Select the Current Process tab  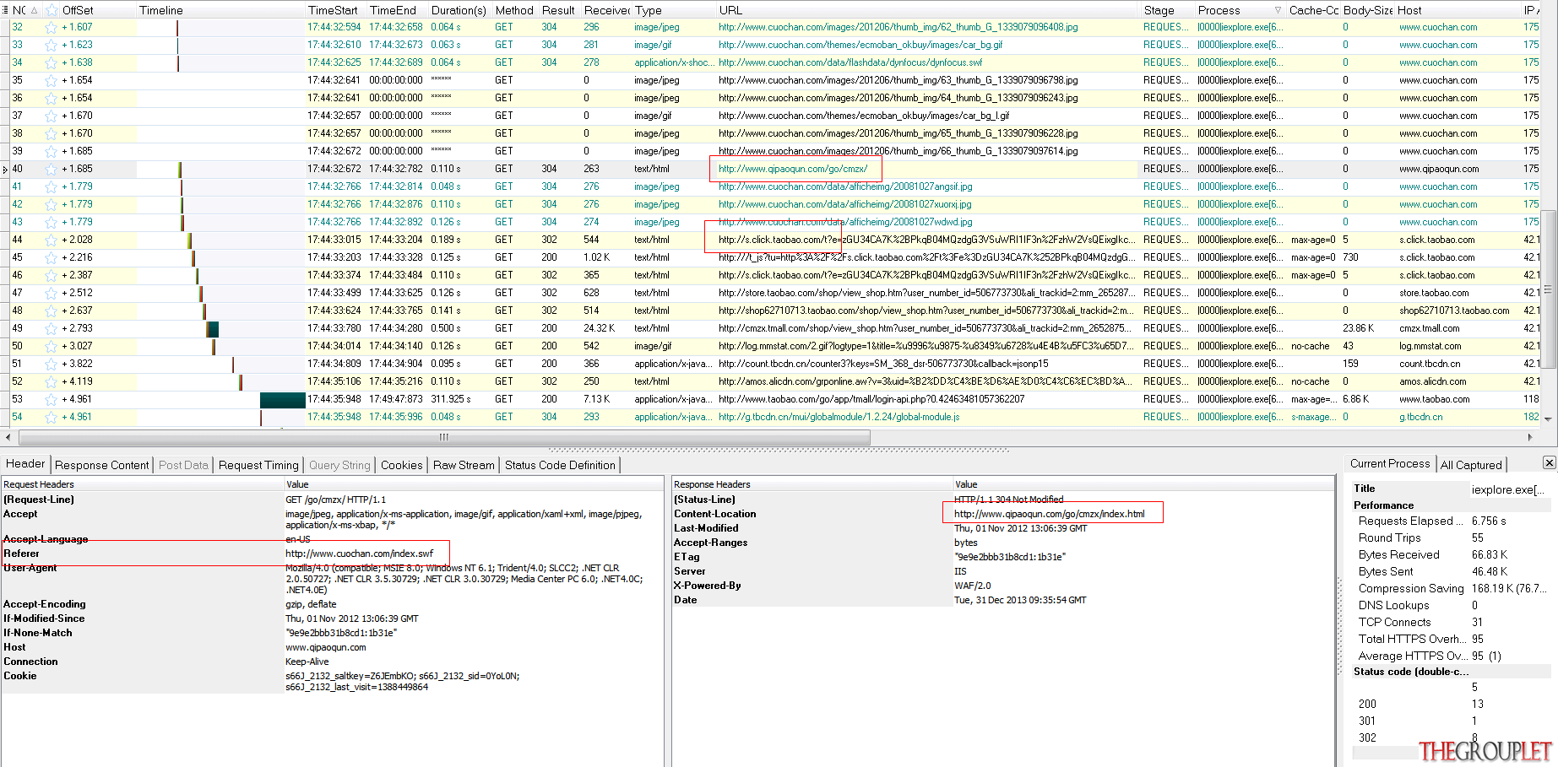(1390, 463)
